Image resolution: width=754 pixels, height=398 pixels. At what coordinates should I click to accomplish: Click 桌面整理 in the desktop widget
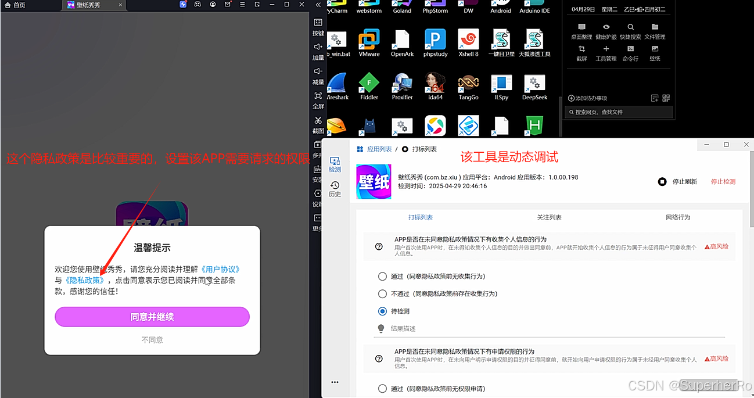pyautogui.click(x=581, y=31)
